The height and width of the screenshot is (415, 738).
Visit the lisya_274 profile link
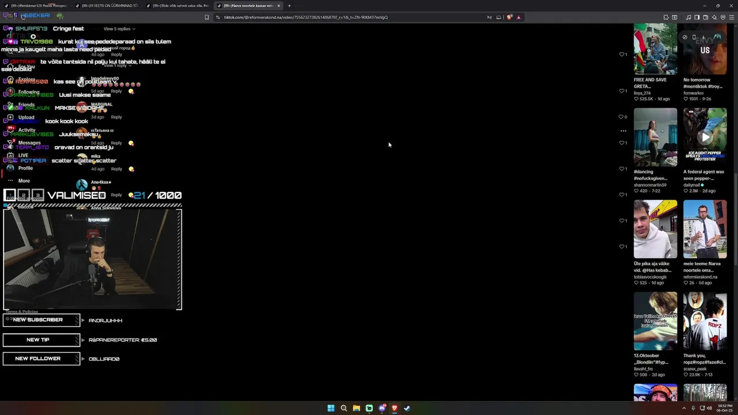[x=642, y=93]
